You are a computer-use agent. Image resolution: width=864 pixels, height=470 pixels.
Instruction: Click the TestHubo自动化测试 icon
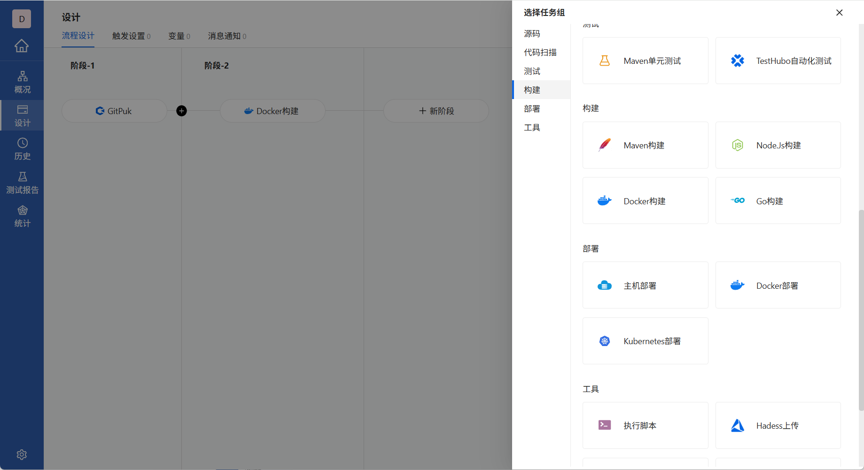[738, 61]
